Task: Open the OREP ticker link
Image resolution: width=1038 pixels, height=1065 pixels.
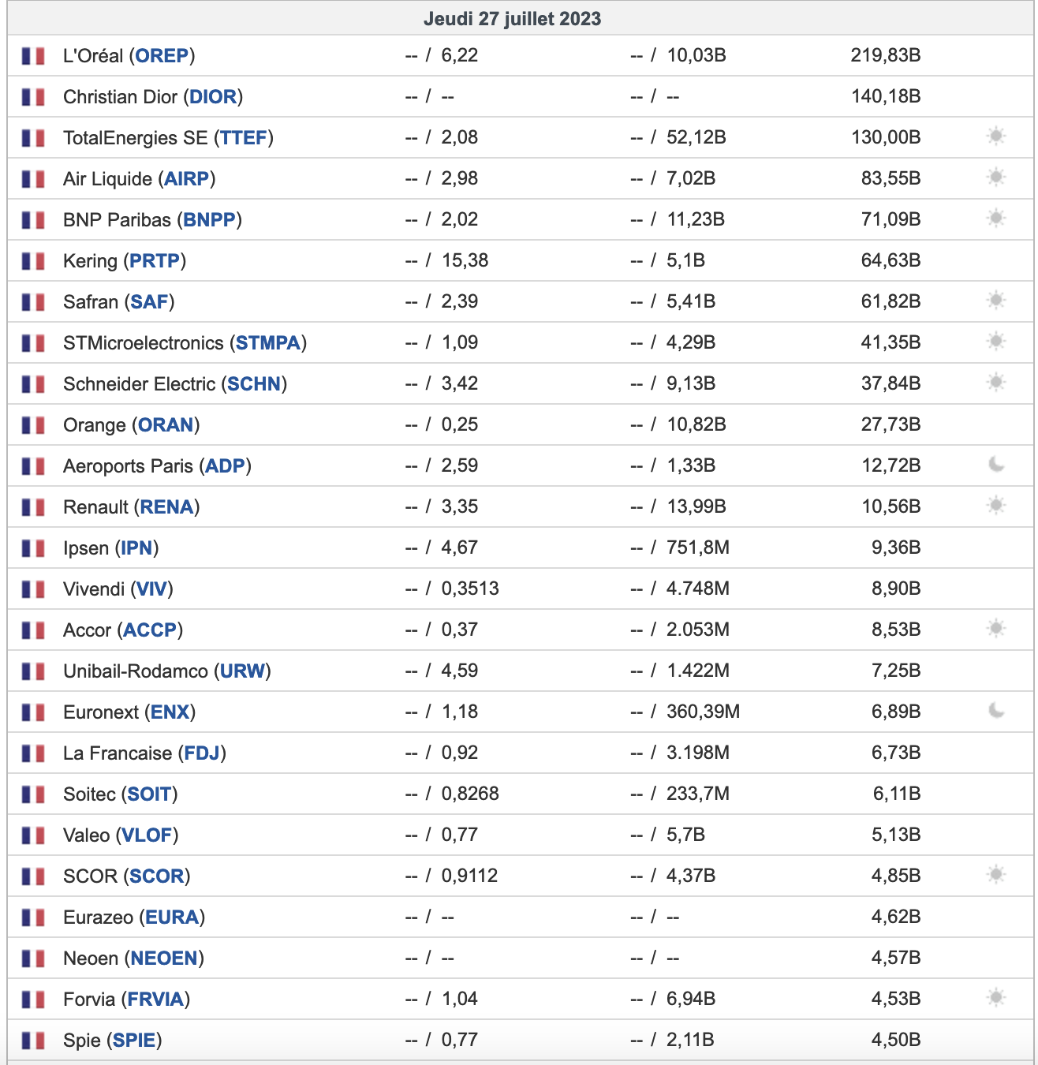Action: tap(162, 56)
